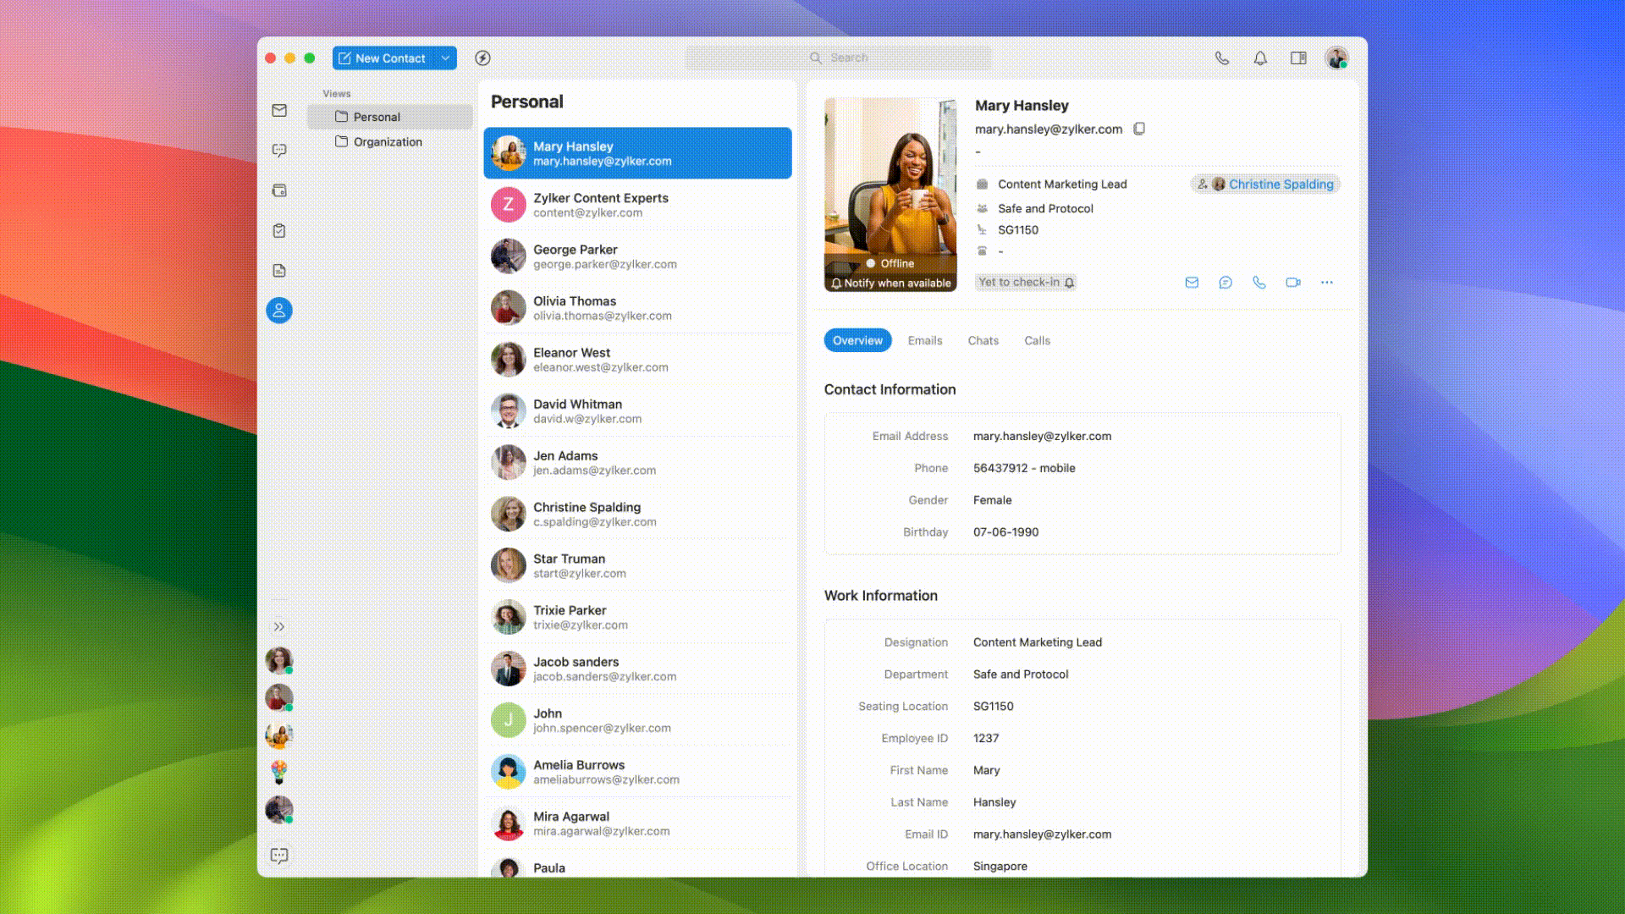Image resolution: width=1625 pixels, height=914 pixels.
Task: Toggle Notify when available alert
Action: coord(890,284)
